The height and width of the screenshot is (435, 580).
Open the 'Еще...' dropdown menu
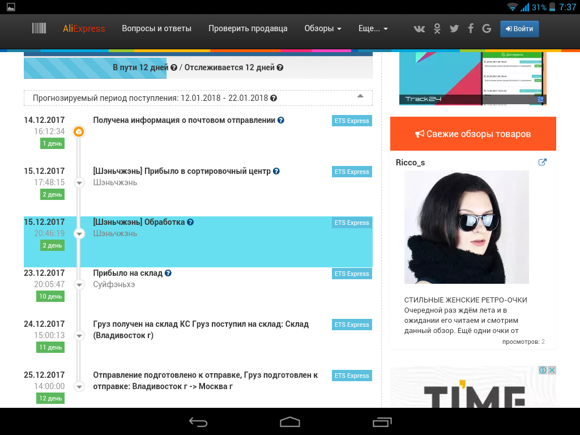click(373, 28)
